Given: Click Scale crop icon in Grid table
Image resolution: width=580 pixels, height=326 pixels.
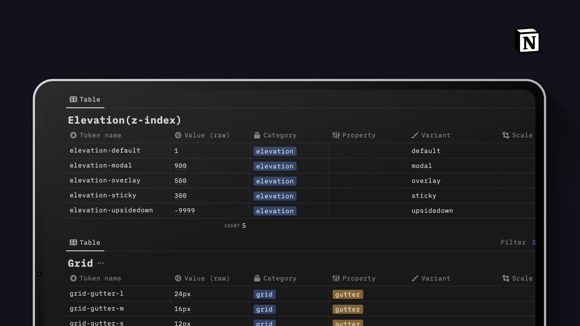Looking at the screenshot, I should (506, 278).
